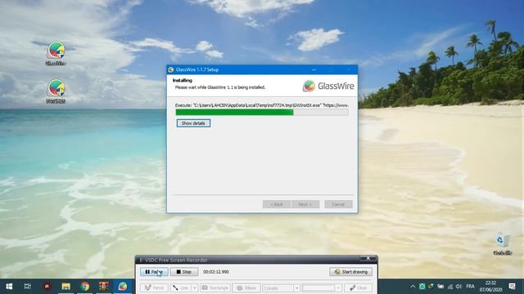The image size is (524, 294).
Task: Launch Google Chrome from the taskbar
Action: click(85, 287)
